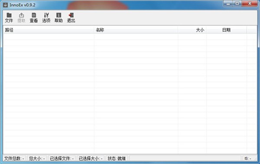Open the 帮助 (Help) toolbar icon

click(58, 18)
